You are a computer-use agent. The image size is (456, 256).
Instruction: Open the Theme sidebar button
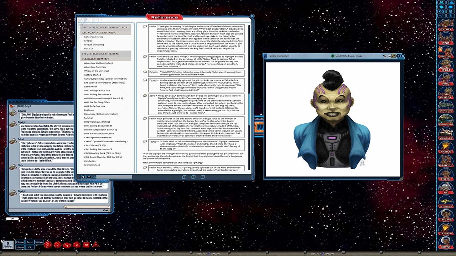coord(446,216)
